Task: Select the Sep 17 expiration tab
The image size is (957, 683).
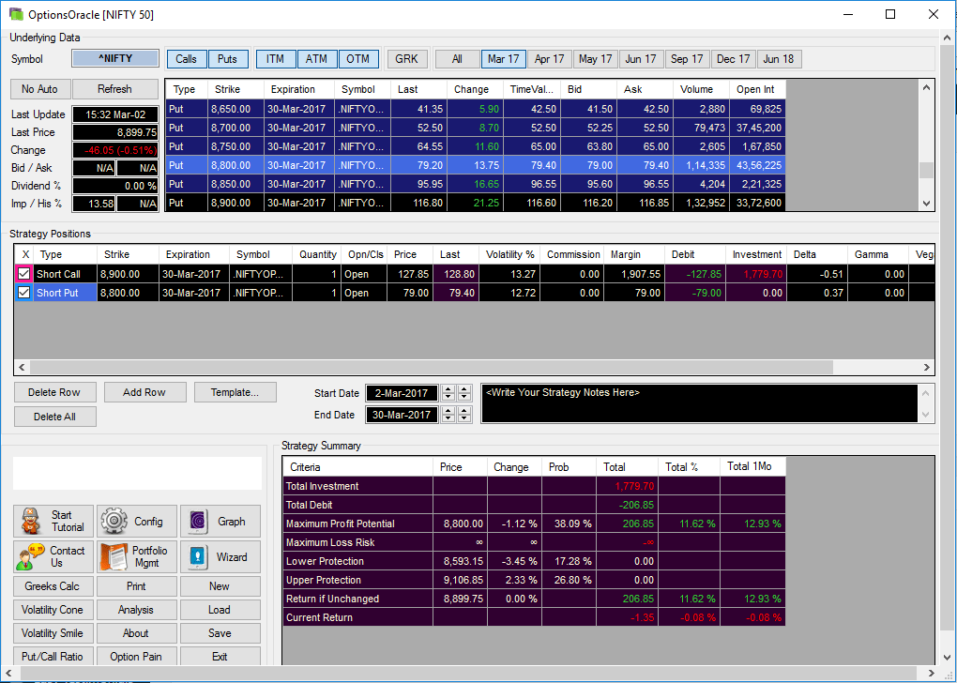Action: [x=687, y=59]
